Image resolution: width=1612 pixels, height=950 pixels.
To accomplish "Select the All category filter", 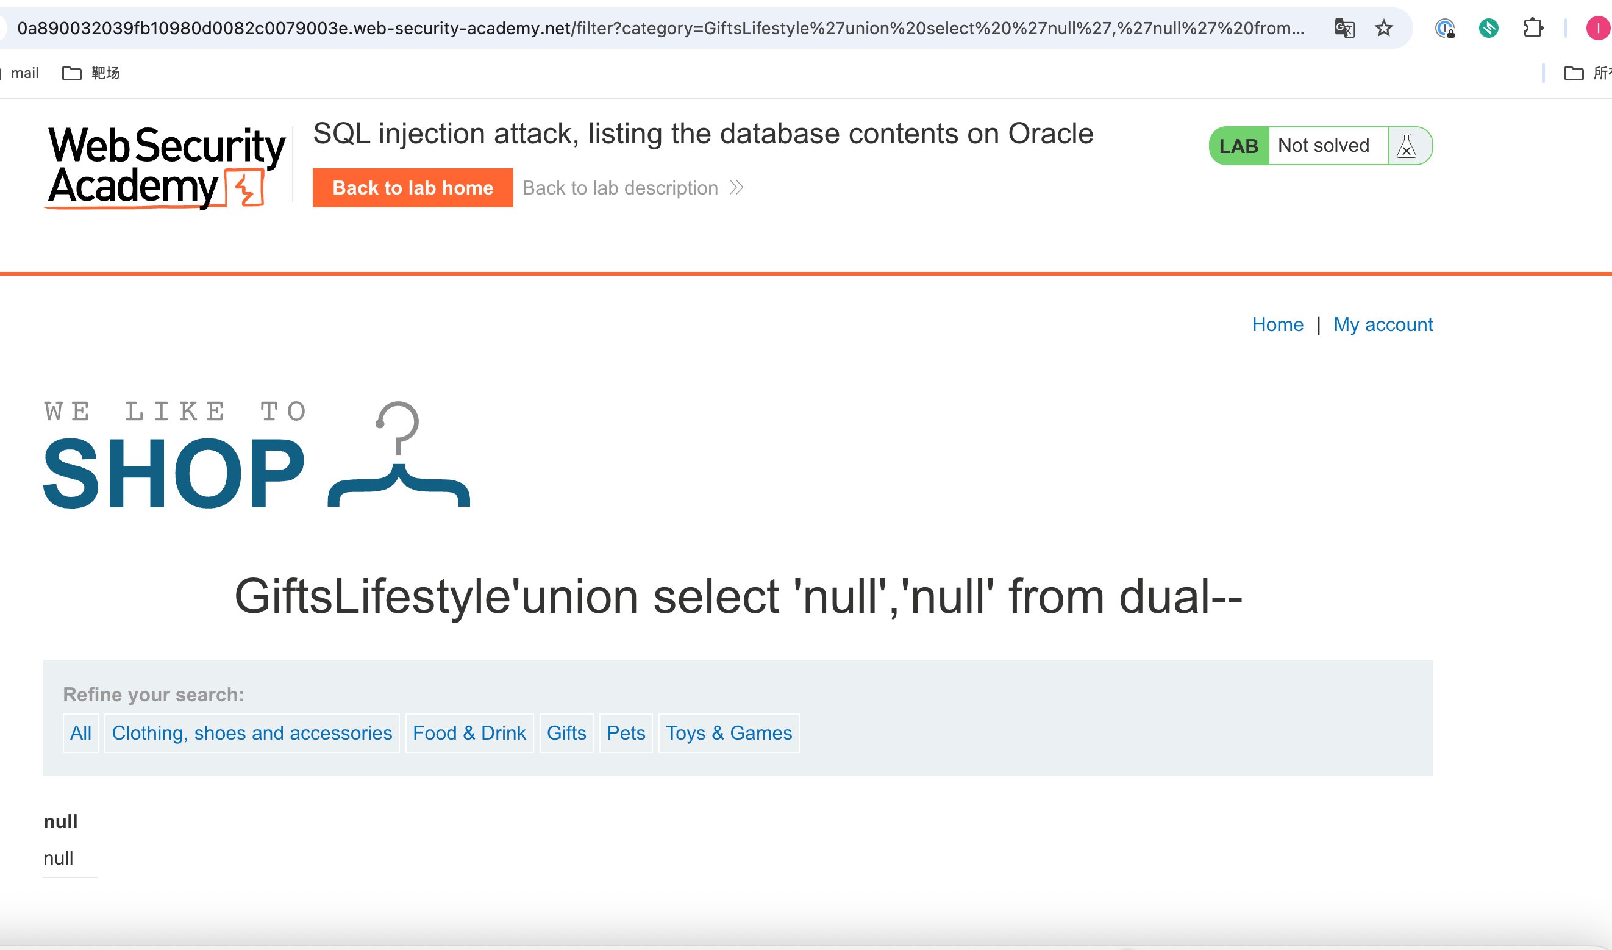I will coord(80,733).
